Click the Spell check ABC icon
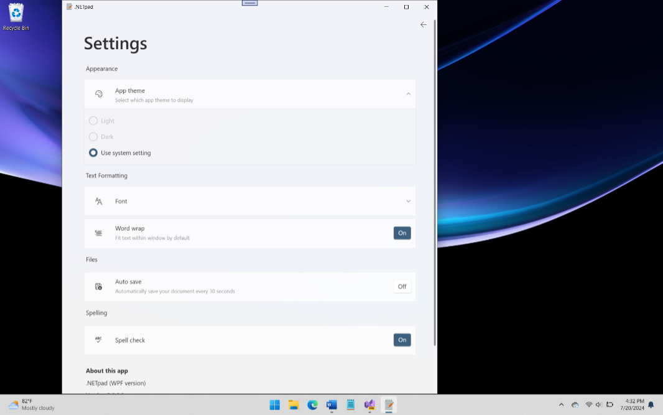 coord(98,340)
